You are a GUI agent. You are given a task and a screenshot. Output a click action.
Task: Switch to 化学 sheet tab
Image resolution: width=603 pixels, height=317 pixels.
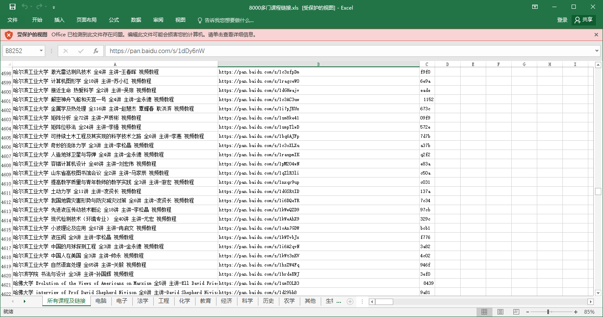(x=185, y=301)
